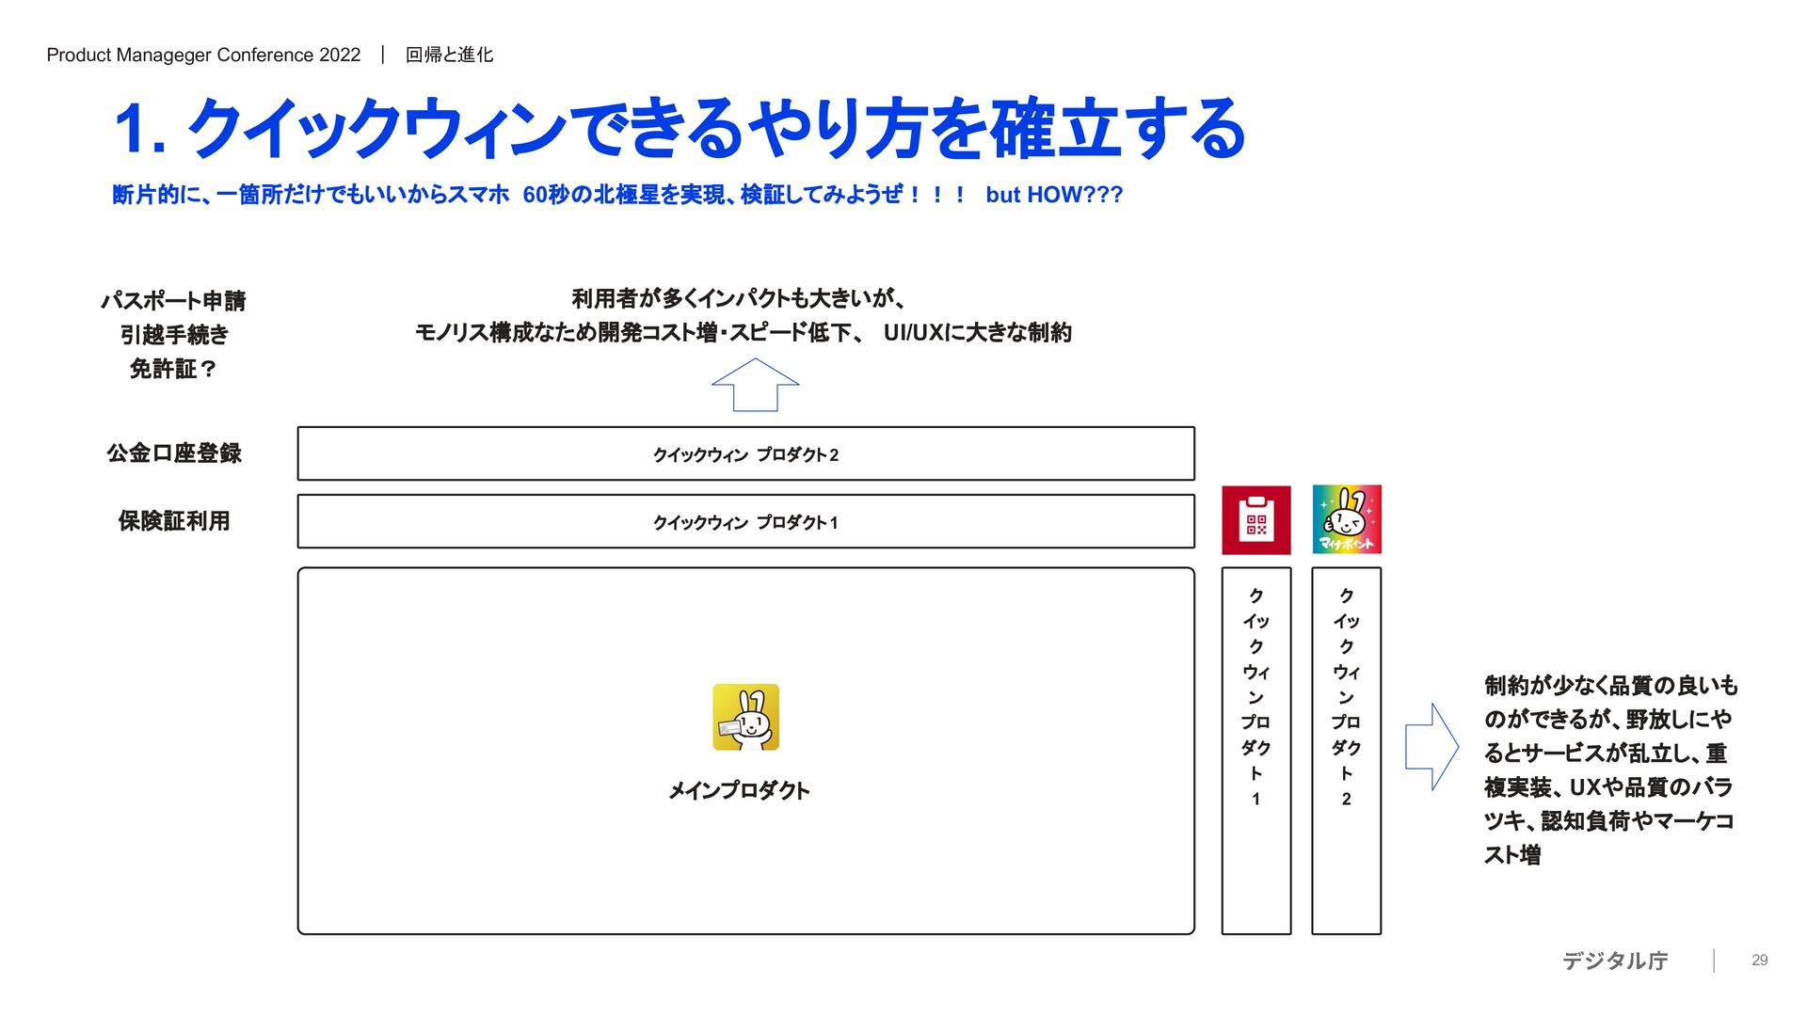1807x1016 pixels.
Task: Click the 公金口座登録 label
Action: (174, 453)
